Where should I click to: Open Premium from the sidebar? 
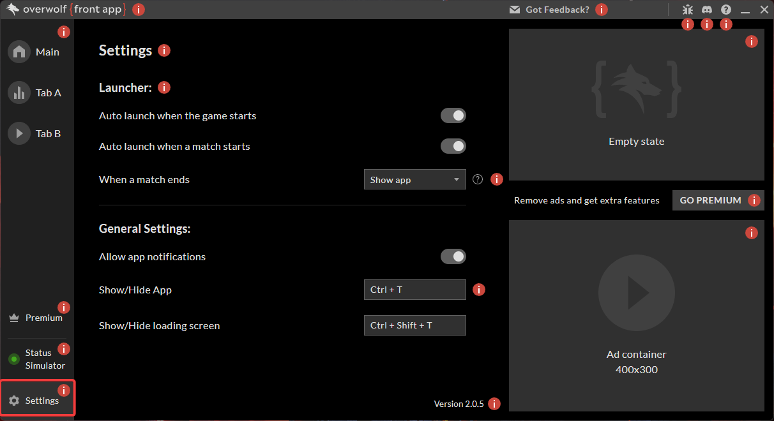[37, 318]
